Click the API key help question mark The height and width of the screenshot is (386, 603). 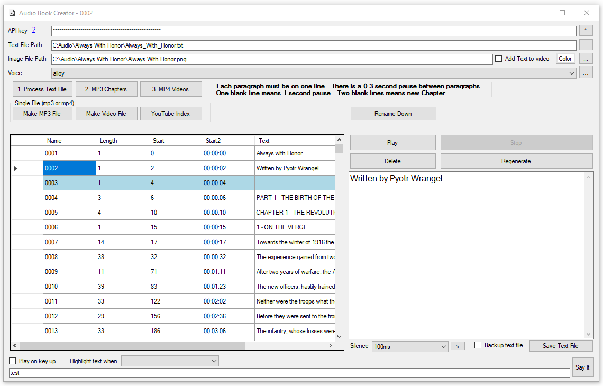34,30
